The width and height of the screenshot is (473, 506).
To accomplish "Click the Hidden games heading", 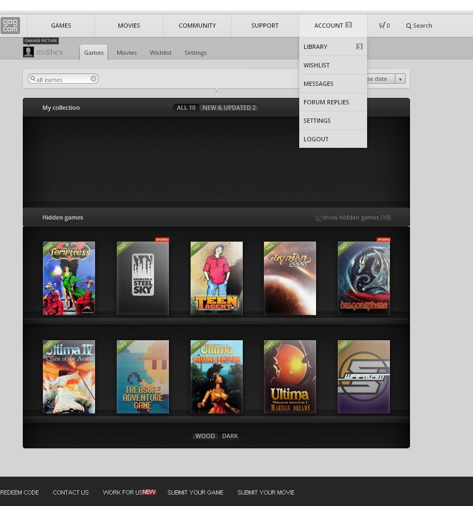I will click(x=62, y=217).
